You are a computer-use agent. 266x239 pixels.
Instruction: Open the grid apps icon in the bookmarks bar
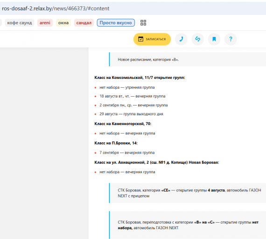coord(143,23)
